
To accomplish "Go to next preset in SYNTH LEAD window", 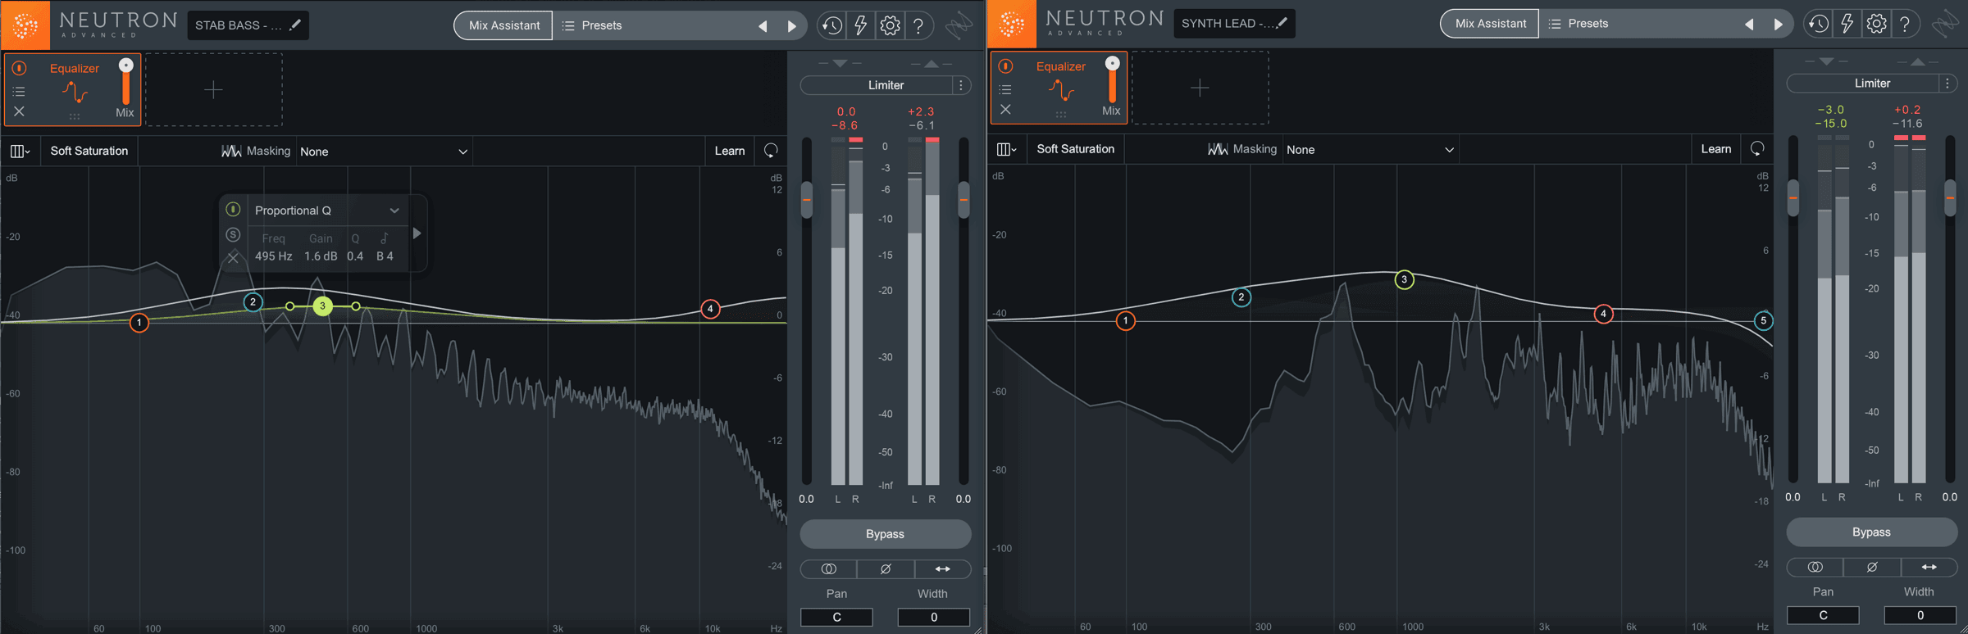I will (1778, 25).
